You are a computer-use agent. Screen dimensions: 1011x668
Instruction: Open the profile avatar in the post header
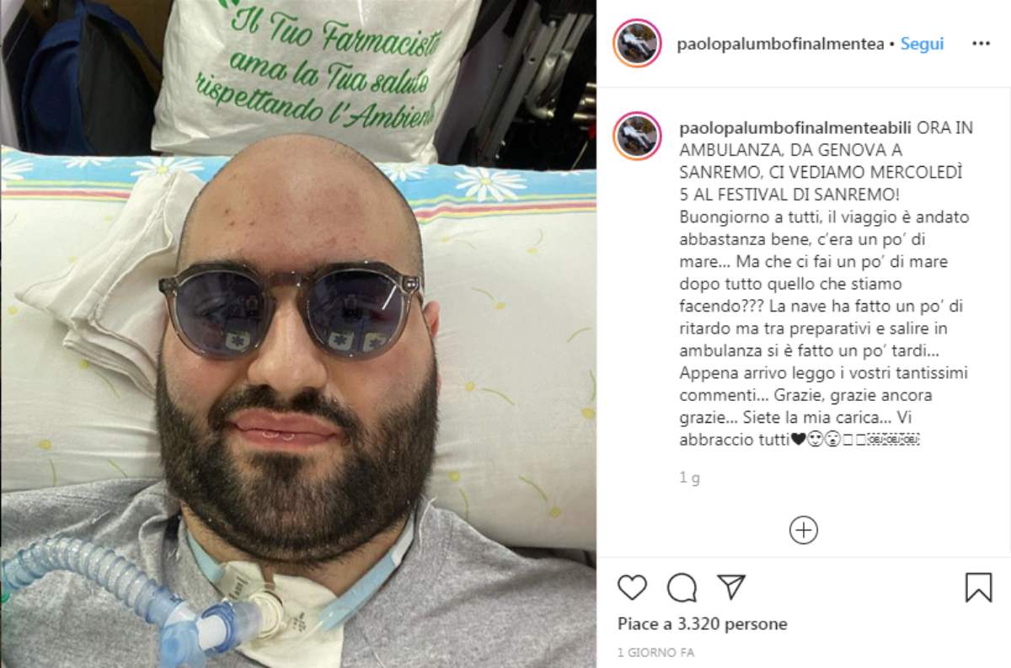[x=638, y=43]
